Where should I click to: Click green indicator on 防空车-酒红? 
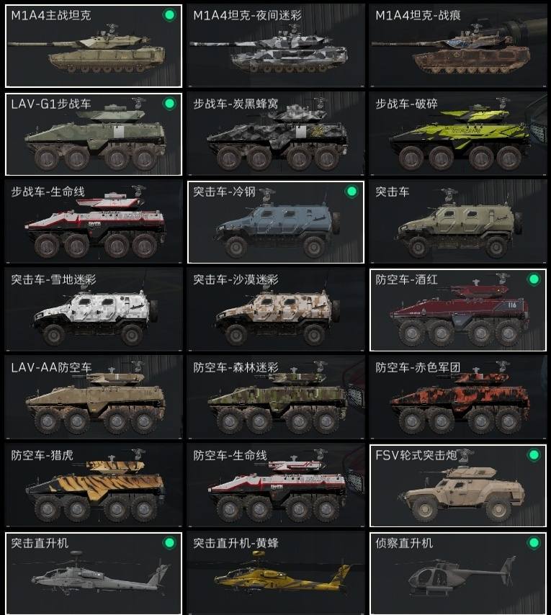pos(534,279)
